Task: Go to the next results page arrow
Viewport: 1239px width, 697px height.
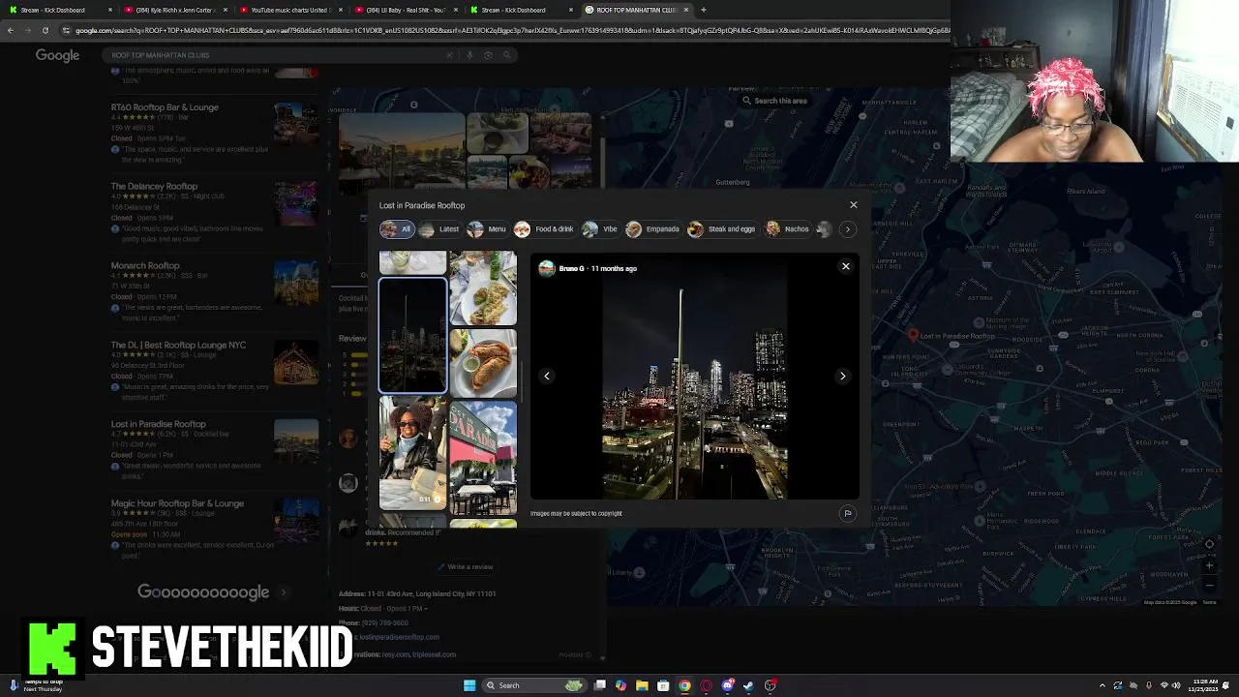Action: pos(284,592)
